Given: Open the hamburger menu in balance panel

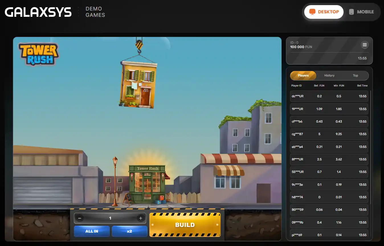Looking at the screenshot, I should pos(365,45).
